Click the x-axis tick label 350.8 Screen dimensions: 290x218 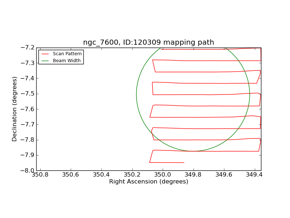(40, 175)
